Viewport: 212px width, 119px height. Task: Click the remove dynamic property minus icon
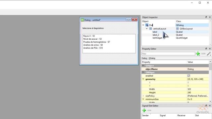[x=203, y=54]
